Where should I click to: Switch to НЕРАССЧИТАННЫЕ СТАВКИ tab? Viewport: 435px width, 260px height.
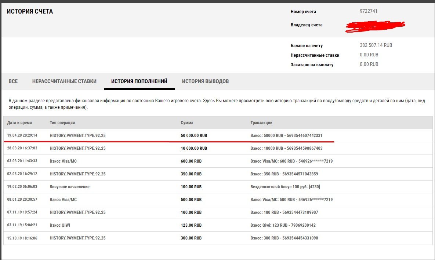tap(64, 81)
